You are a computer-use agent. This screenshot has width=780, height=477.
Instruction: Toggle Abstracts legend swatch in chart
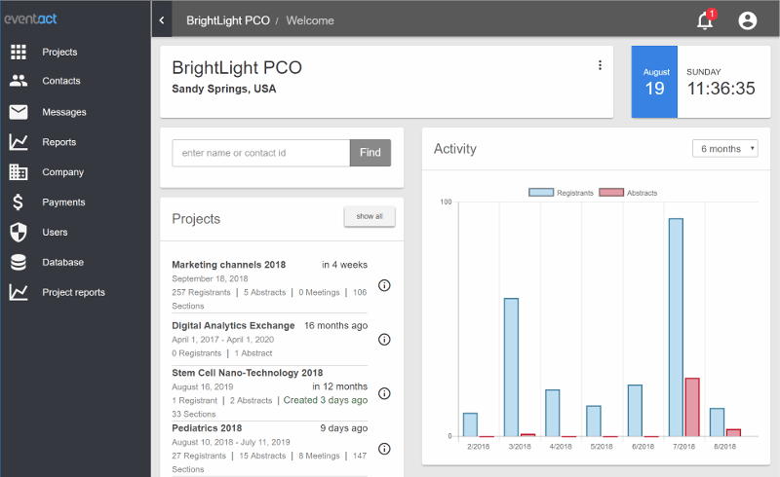pos(611,193)
